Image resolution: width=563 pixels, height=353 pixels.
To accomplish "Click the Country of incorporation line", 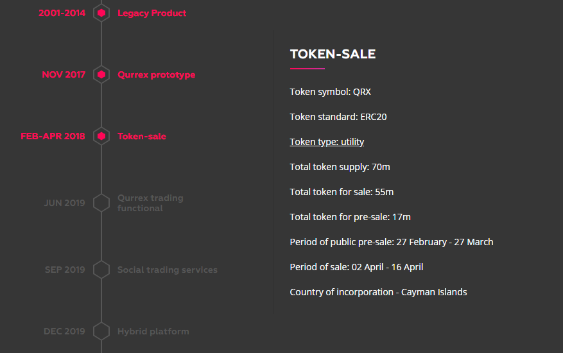I will point(379,292).
